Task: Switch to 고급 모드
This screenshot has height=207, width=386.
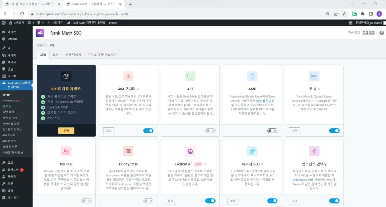Action: coord(369,32)
